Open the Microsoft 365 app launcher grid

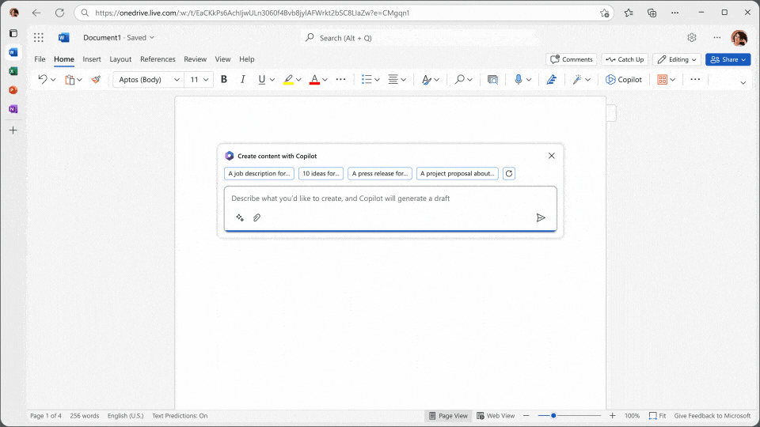[x=39, y=38]
